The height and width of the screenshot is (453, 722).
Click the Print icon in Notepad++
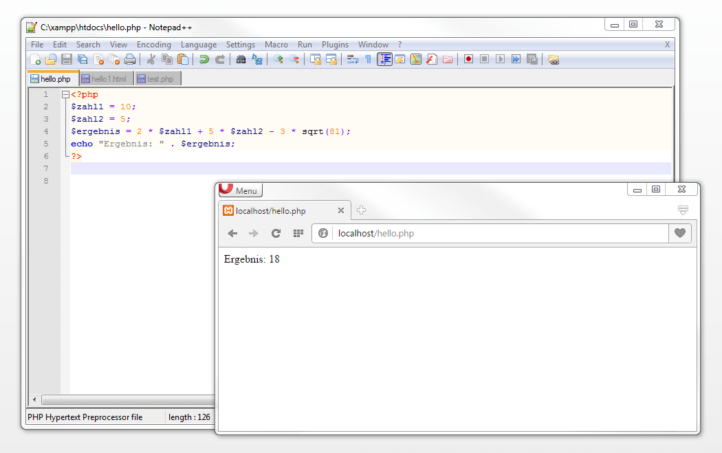131,59
